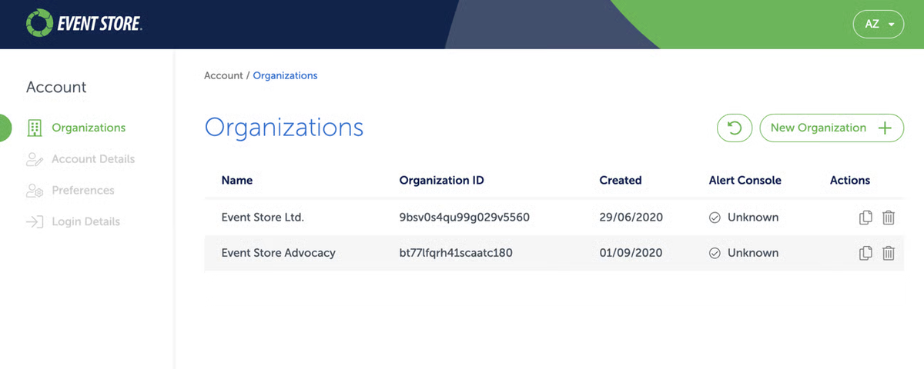Click the Event Store logo

83,24
